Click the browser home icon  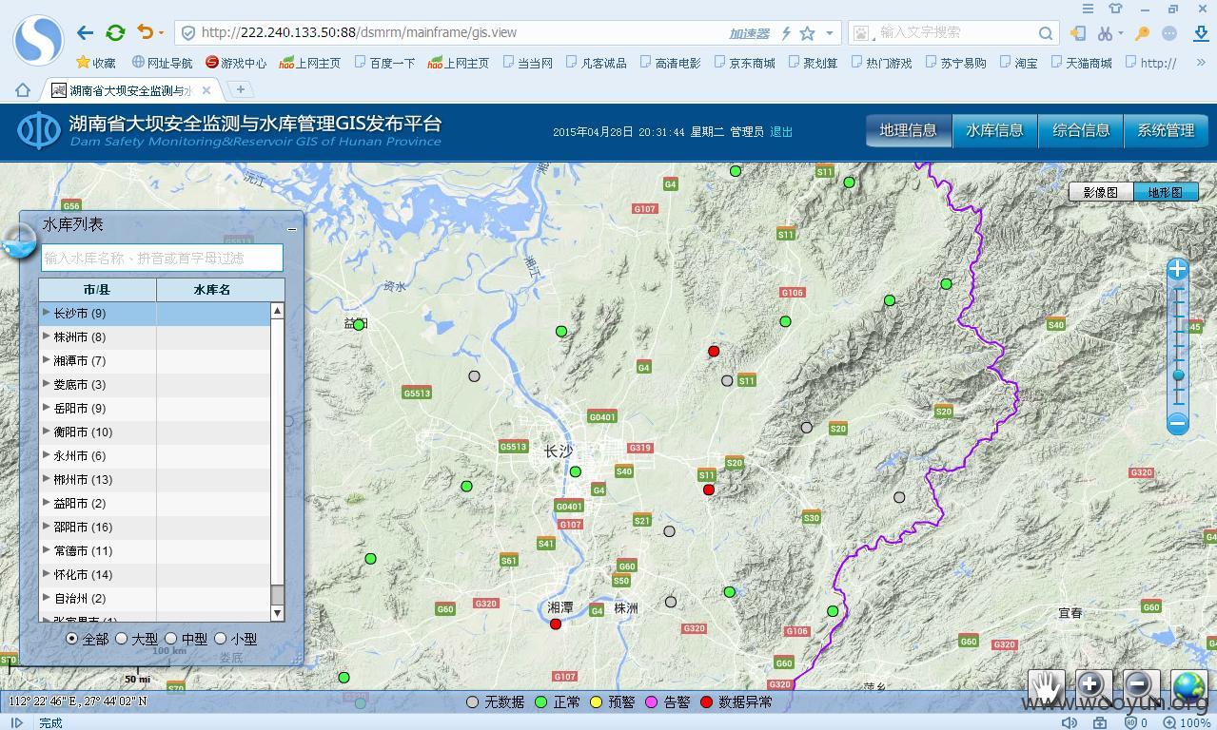point(23,89)
